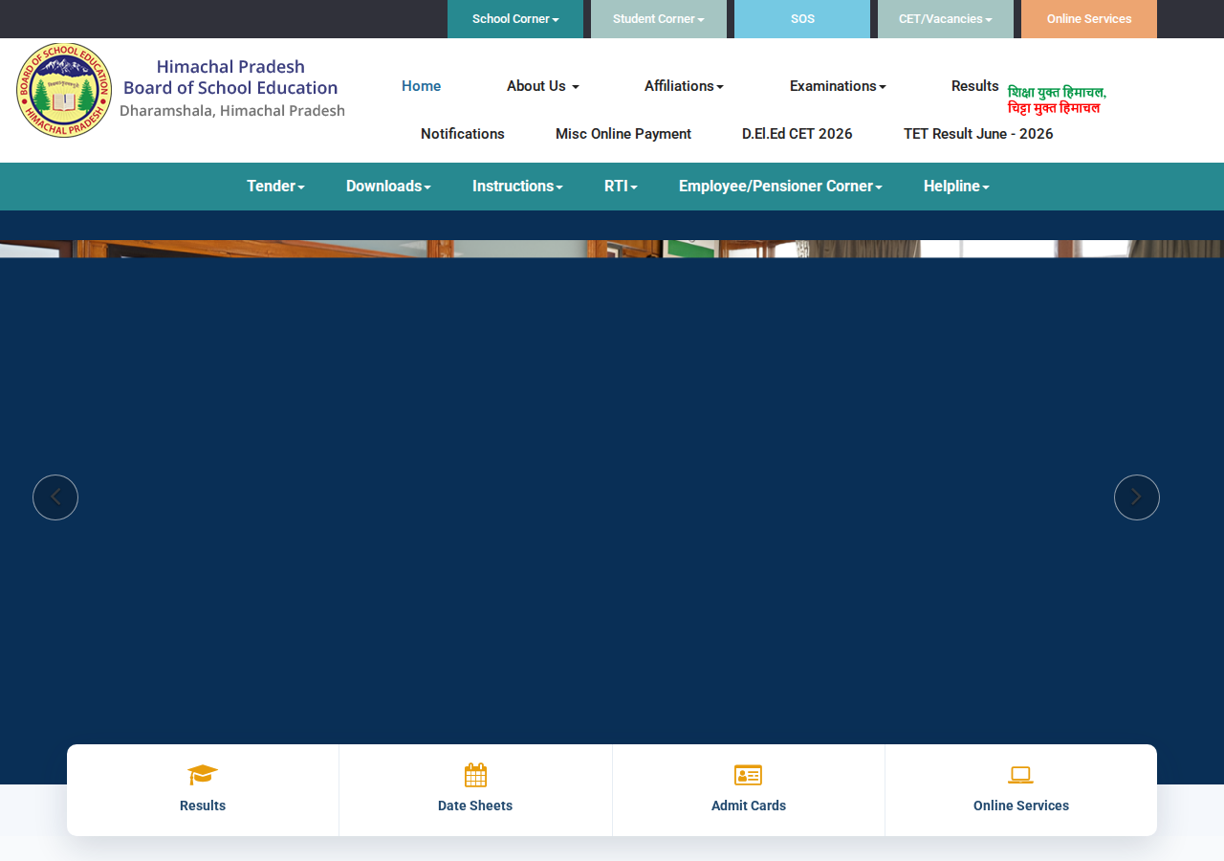1224x861 pixels.
Task: Expand the Affiliations menu
Action: coord(684,86)
